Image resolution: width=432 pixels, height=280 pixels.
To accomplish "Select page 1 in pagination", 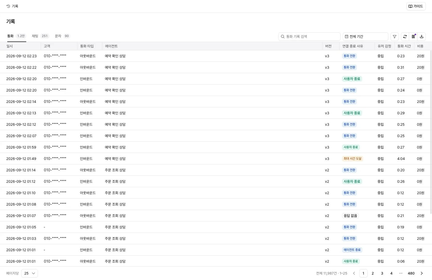I will coord(363,273).
